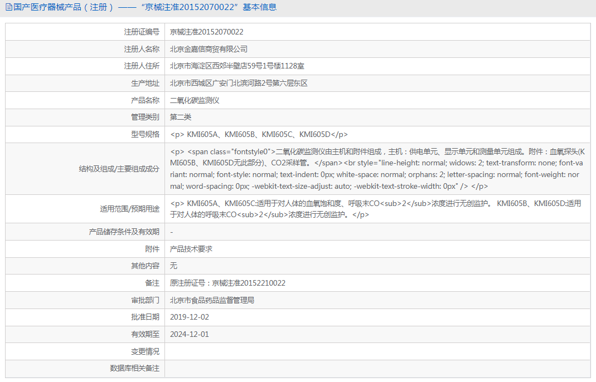
Task: Click the 产品名称 label cell
Action: click(85, 100)
